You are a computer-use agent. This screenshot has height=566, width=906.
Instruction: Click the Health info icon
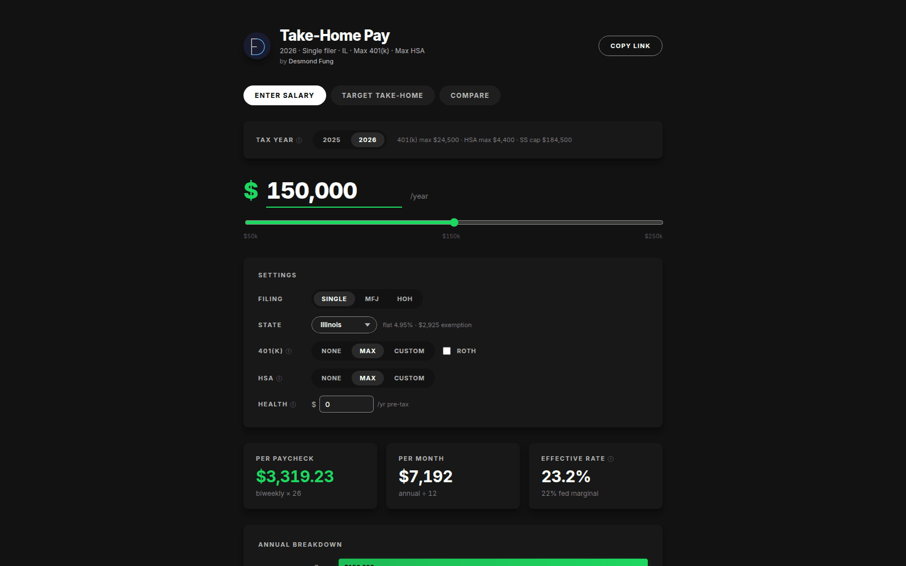pyautogui.click(x=294, y=404)
